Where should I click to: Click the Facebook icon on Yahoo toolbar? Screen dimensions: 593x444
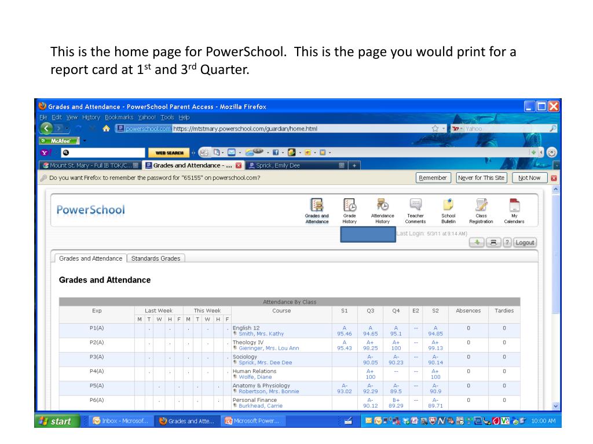(x=276, y=153)
